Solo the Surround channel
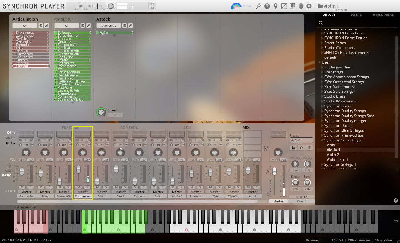Viewport: 400px width, 243px height. point(200,187)
